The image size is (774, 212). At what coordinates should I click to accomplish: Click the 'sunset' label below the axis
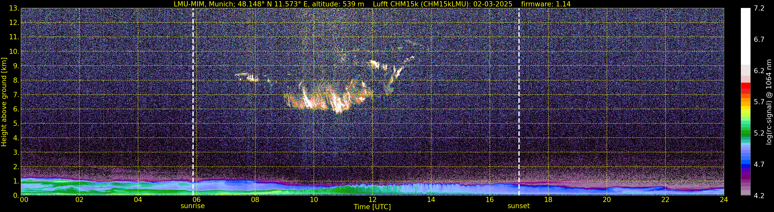[x=519, y=206]
